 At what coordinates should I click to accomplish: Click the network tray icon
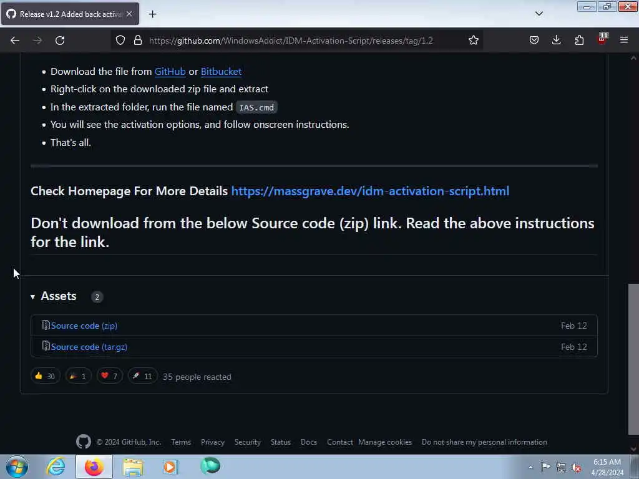pyautogui.click(x=561, y=468)
